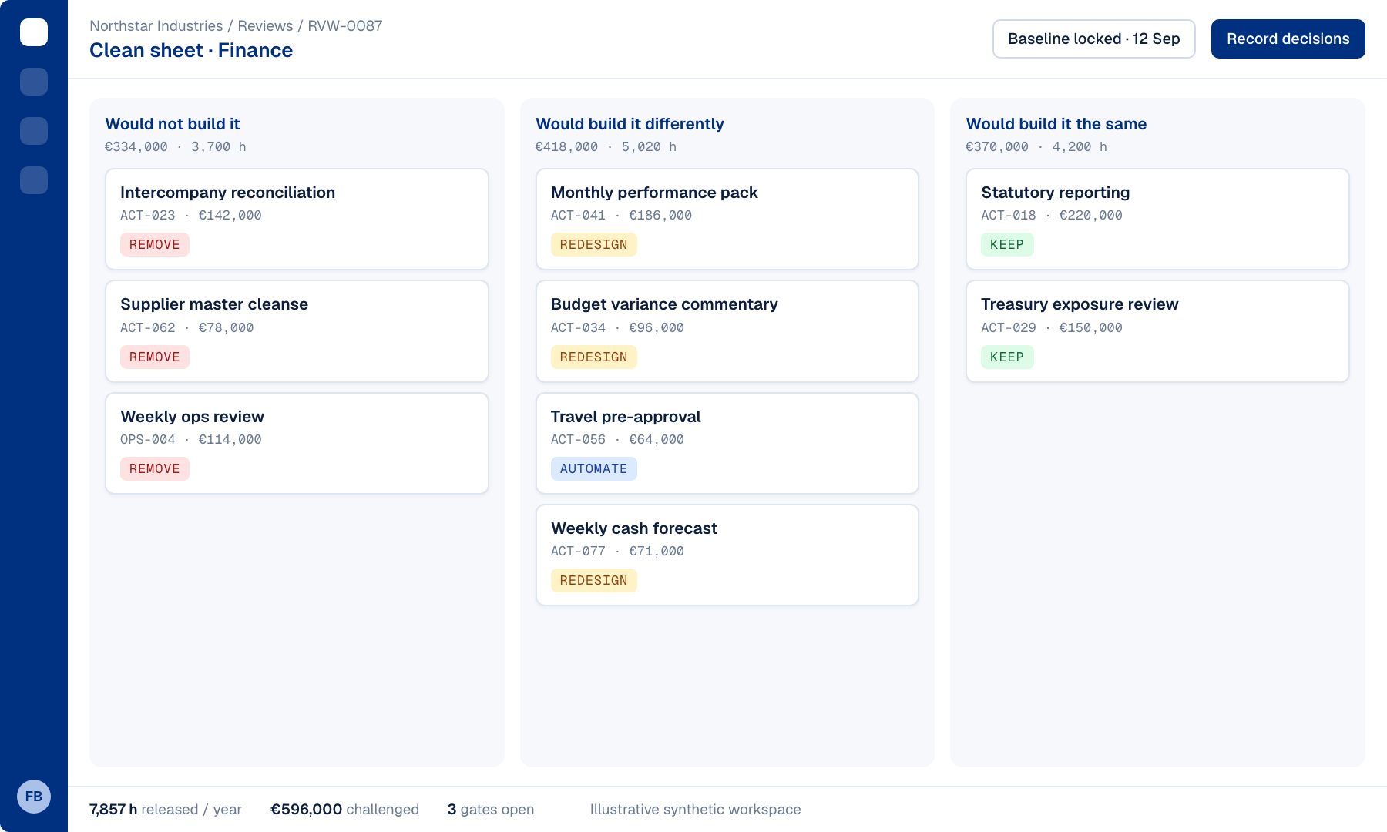Click REDESIGN tag on Budget variance commentary

pyautogui.click(x=594, y=357)
